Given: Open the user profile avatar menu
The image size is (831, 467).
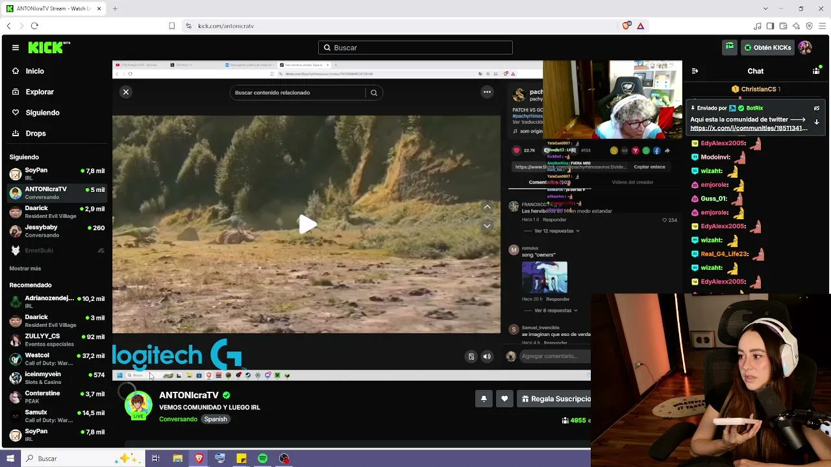Looking at the screenshot, I should pyautogui.click(x=805, y=47).
